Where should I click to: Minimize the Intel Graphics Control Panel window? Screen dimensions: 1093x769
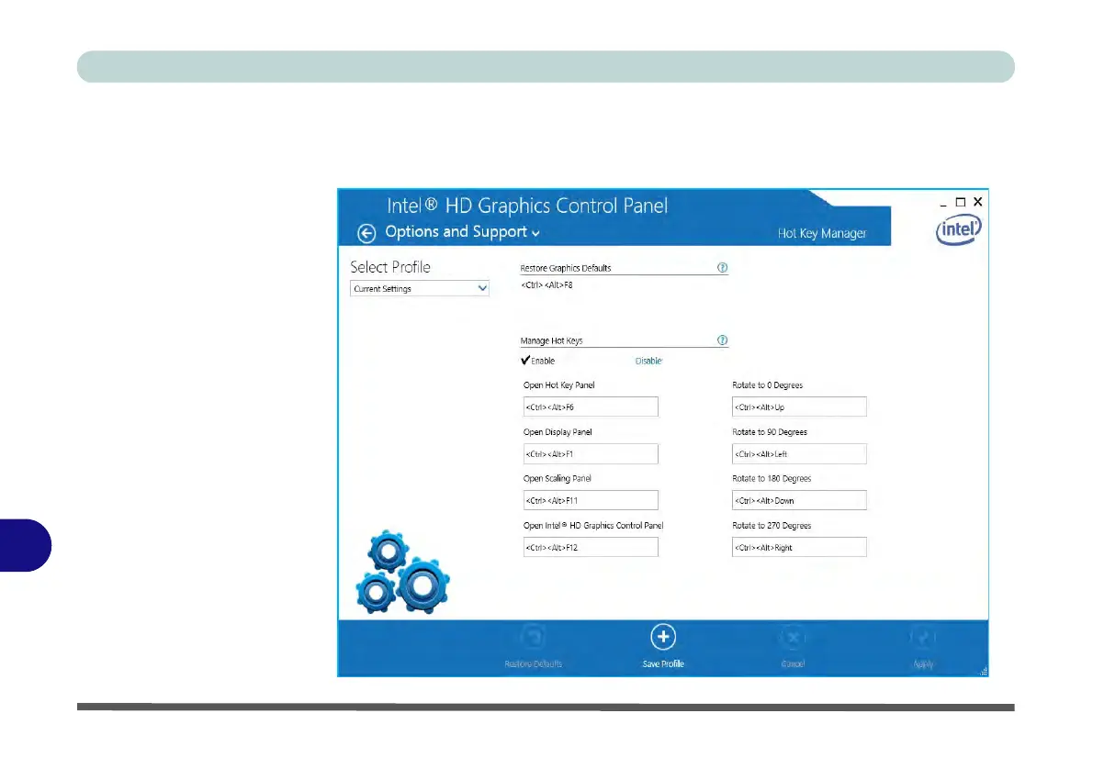tap(943, 203)
